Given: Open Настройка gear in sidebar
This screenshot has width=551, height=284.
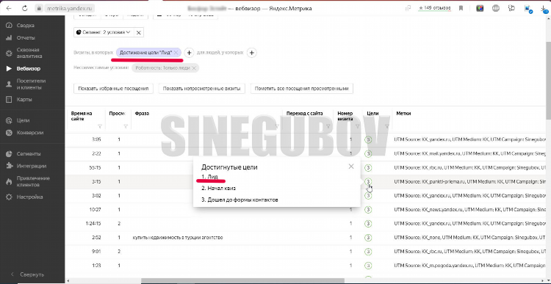Looking at the screenshot, I should (x=29, y=197).
